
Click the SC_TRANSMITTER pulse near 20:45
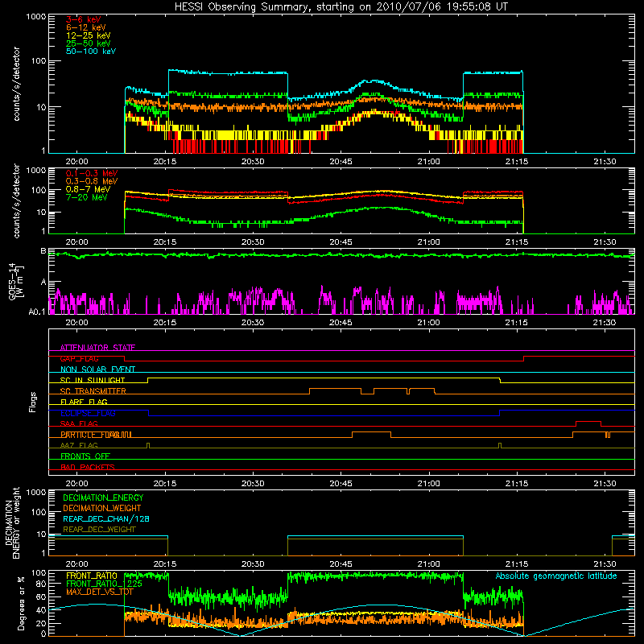[335, 390]
